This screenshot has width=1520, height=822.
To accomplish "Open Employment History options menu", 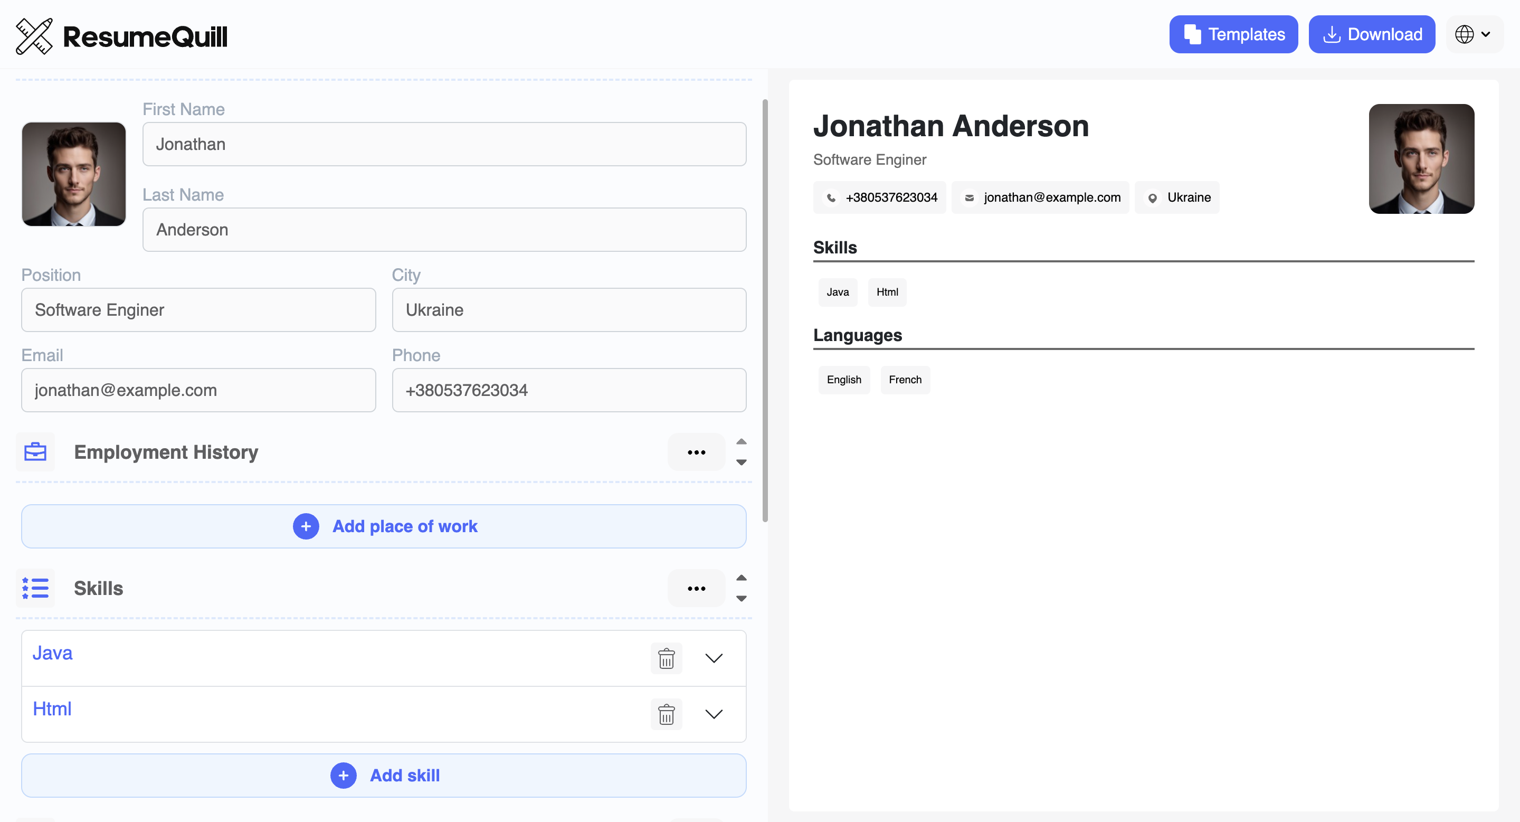I will pos(696,452).
